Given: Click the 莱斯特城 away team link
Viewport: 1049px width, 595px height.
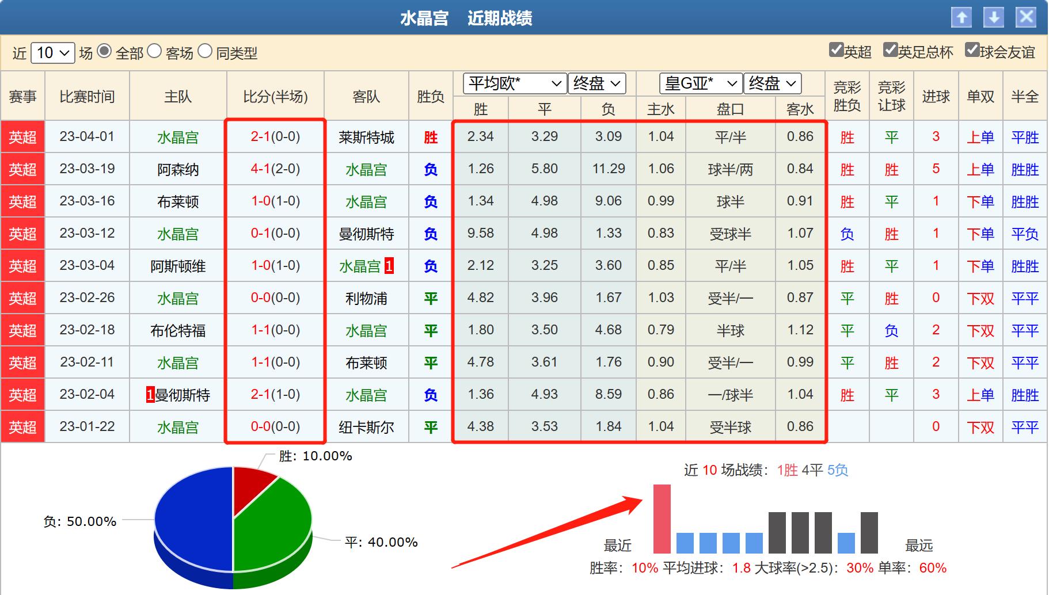Looking at the screenshot, I should (x=367, y=136).
